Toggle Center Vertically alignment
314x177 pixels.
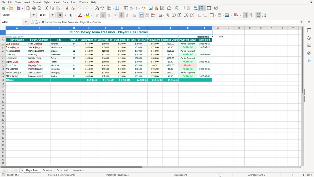click(121, 15)
